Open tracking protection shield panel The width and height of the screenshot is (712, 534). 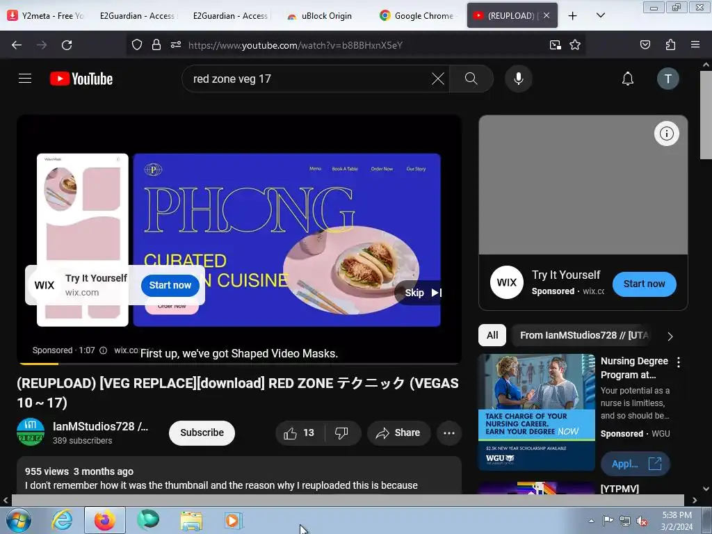click(137, 45)
